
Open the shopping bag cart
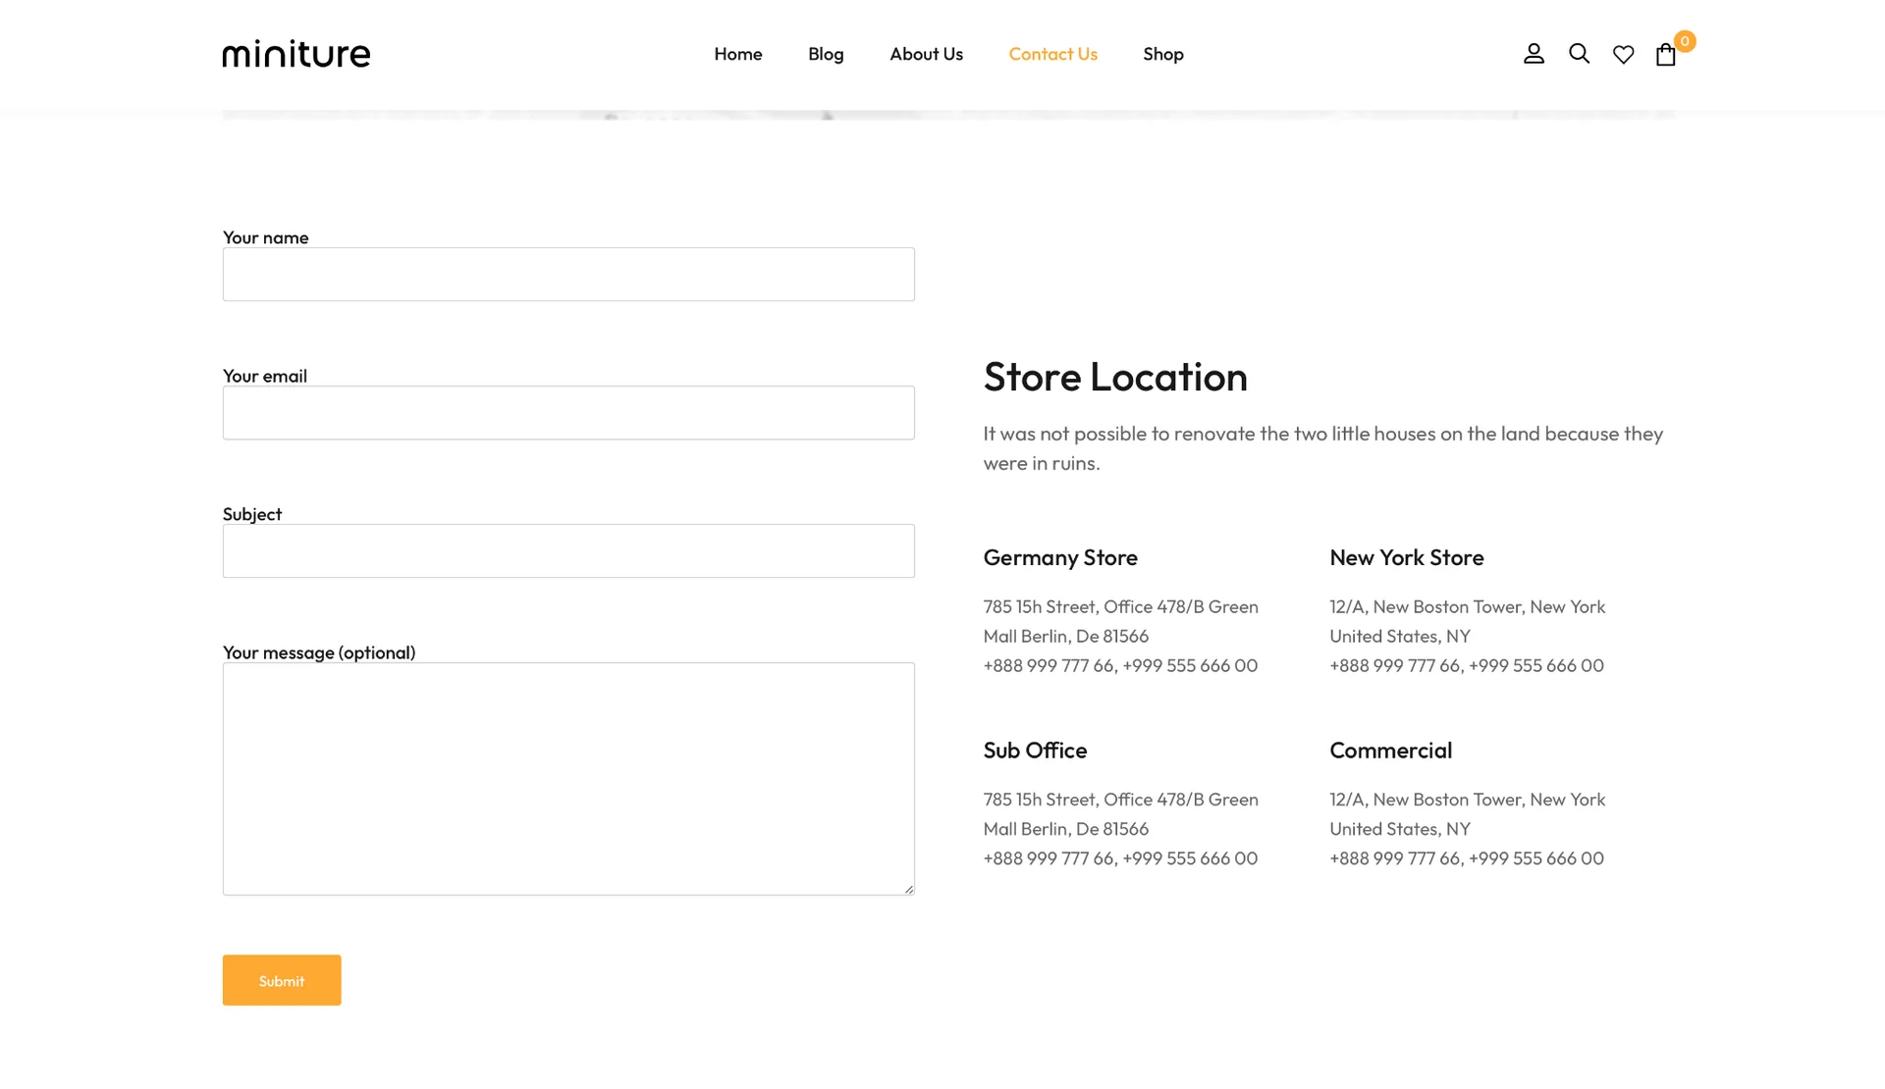(x=1665, y=55)
